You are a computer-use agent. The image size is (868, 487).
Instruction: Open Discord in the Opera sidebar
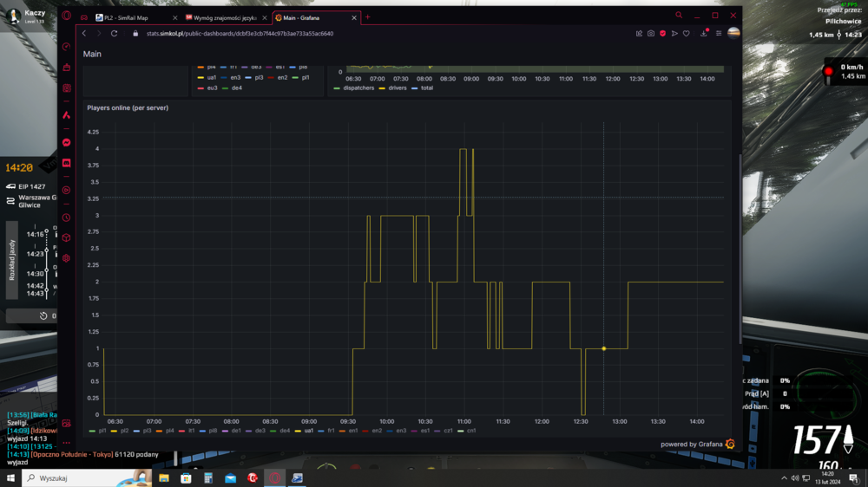67,163
